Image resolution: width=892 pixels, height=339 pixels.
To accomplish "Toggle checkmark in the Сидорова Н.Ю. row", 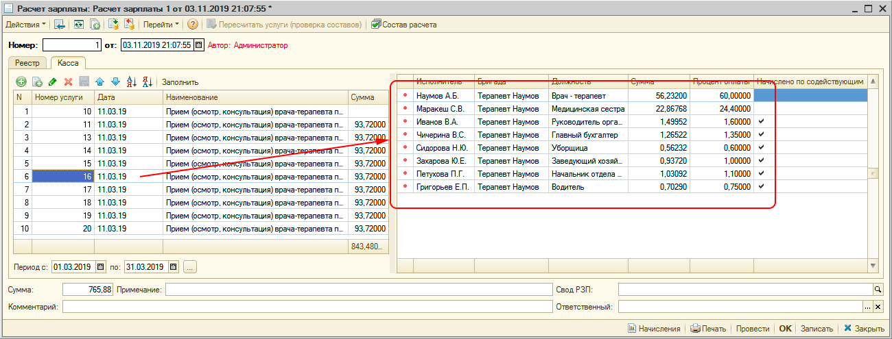I will point(760,147).
